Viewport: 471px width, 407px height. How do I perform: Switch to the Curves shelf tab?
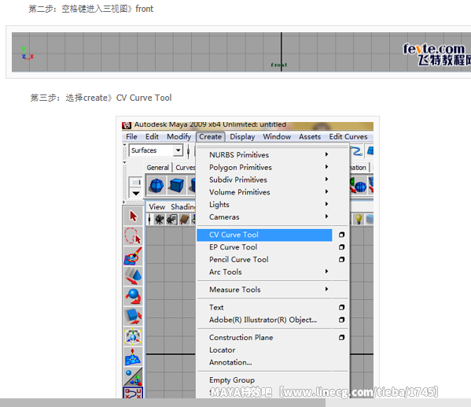coord(185,168)
